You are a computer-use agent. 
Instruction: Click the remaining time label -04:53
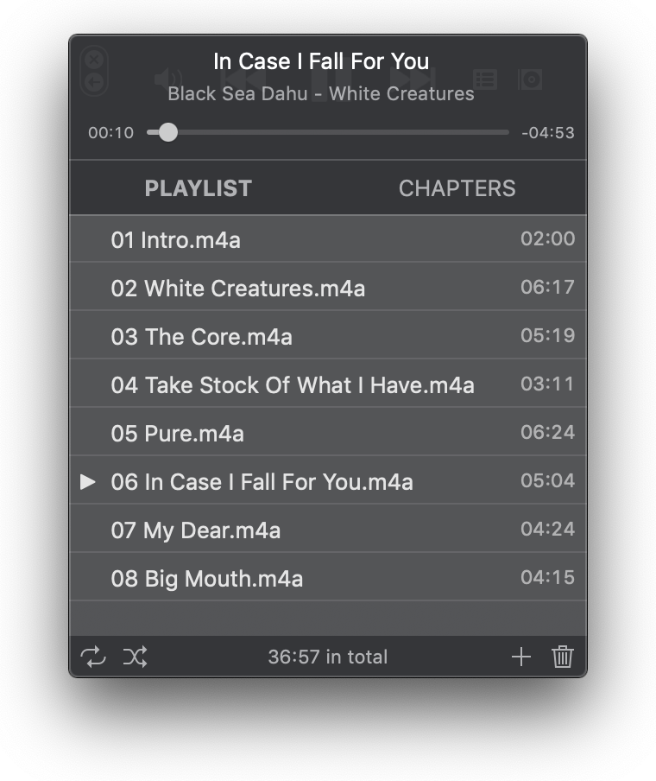547,132
